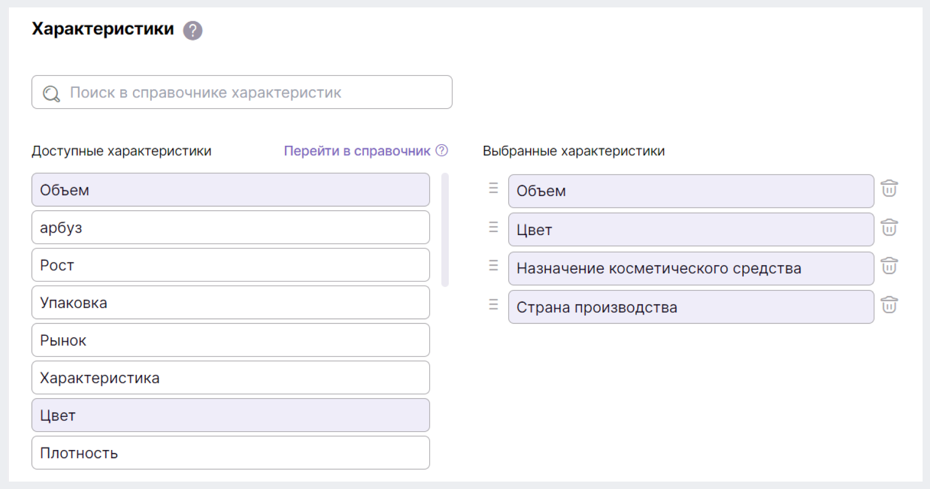Grab the drag handle for selected Цвет

coord(493,227)
